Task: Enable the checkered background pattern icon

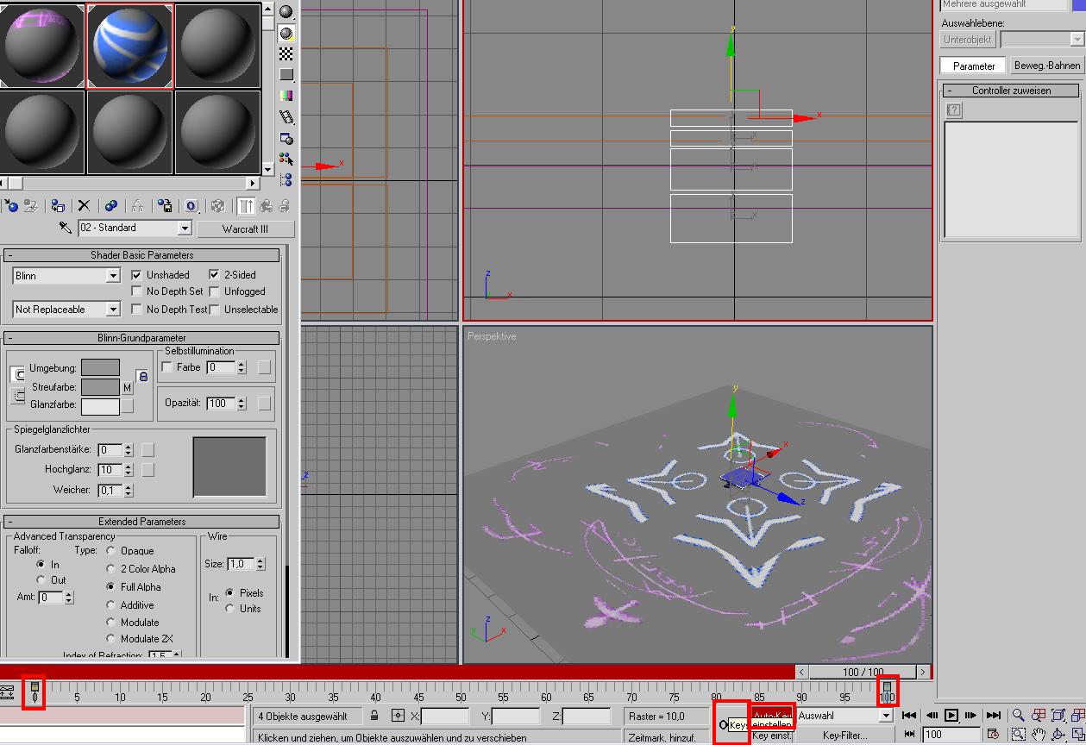Action: [x=286, y=54]
